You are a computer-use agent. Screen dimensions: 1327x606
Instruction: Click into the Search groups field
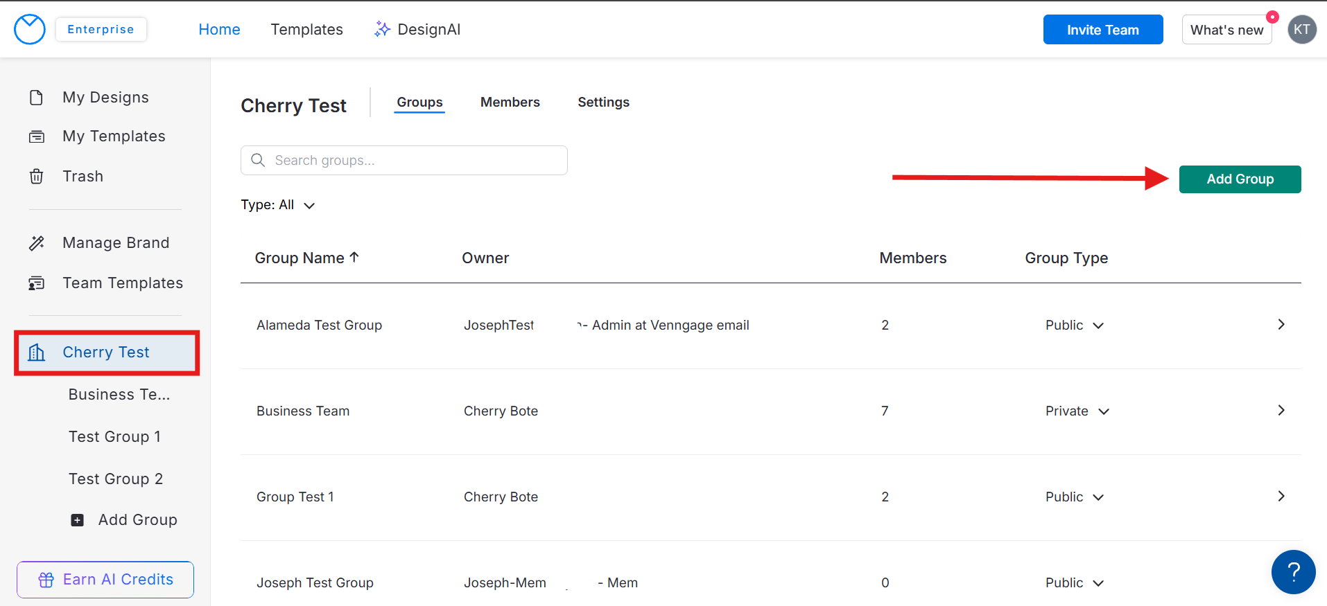(x=404, y=160)
